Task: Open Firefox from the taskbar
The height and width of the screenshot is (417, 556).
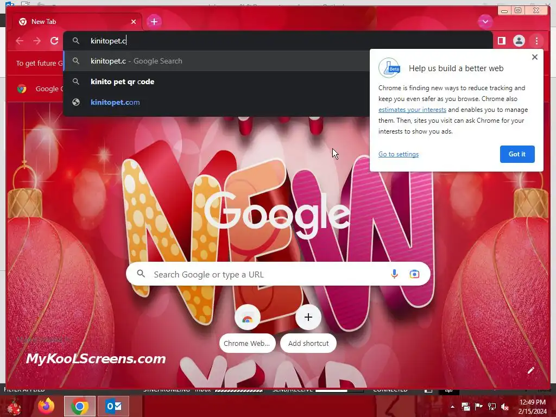Action: click(46, 406)
